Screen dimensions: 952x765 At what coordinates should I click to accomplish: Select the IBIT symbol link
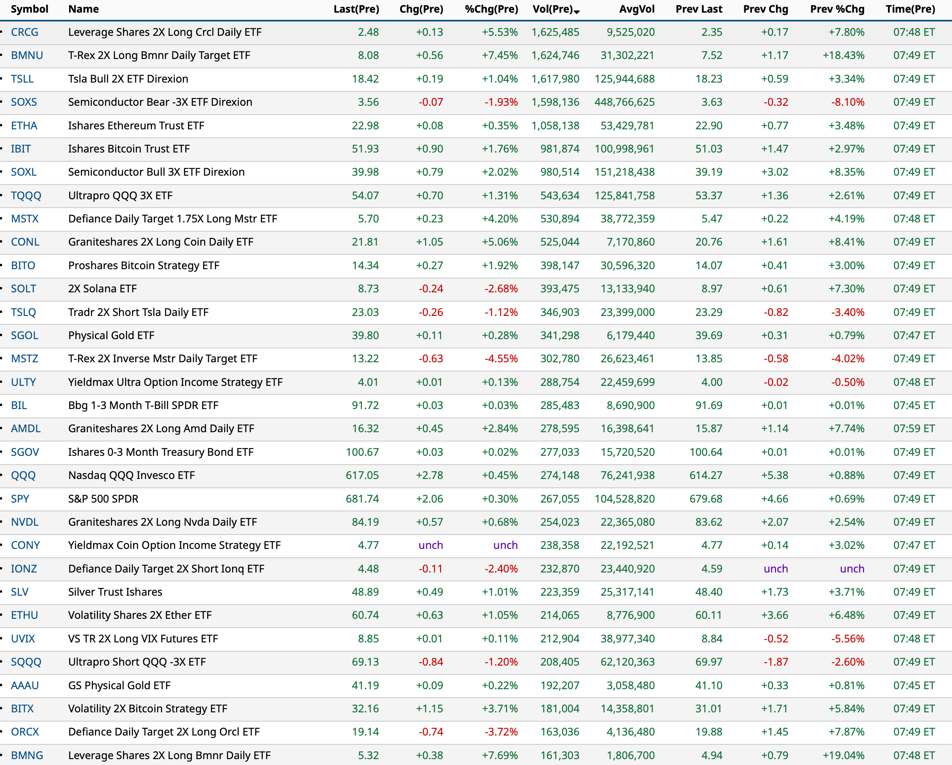[x=21, y=149]
